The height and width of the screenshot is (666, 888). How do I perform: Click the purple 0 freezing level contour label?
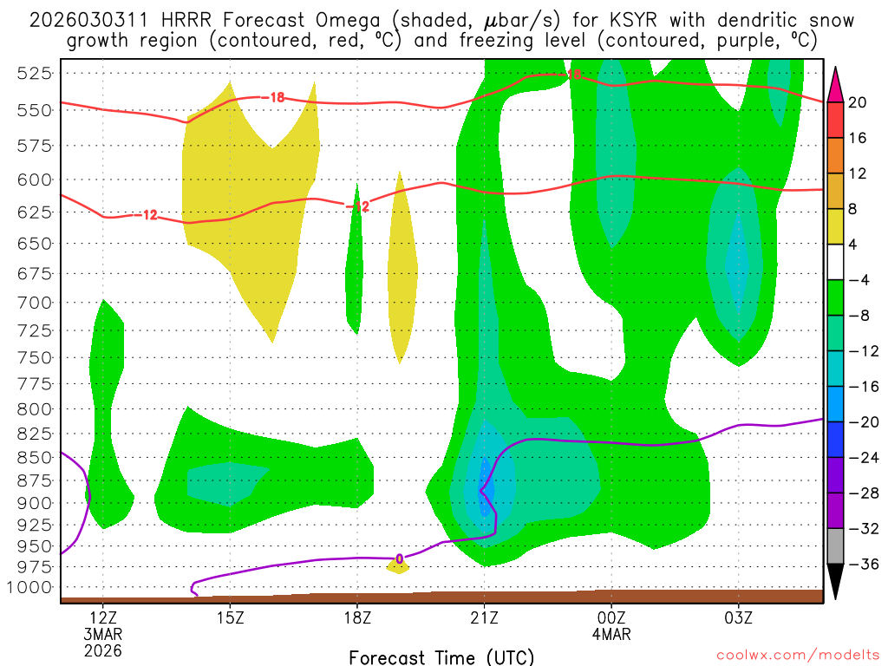(x=399, y=559)
